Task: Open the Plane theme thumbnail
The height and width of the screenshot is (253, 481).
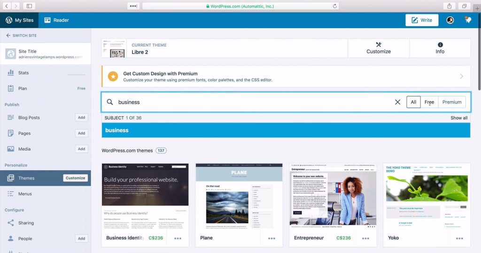Action: click(x=239, y=196)
